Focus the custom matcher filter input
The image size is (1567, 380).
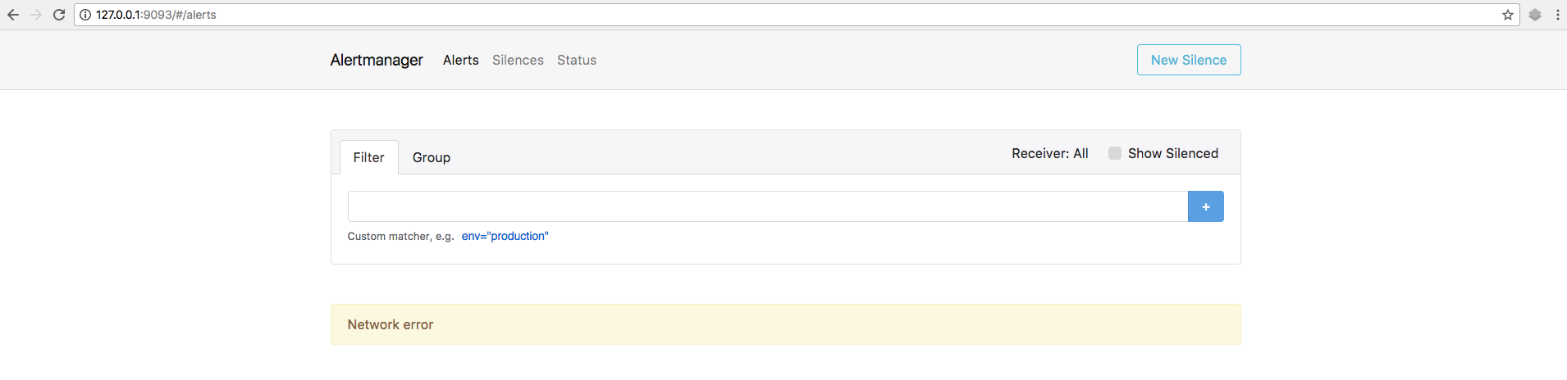(x=767, y=206)
